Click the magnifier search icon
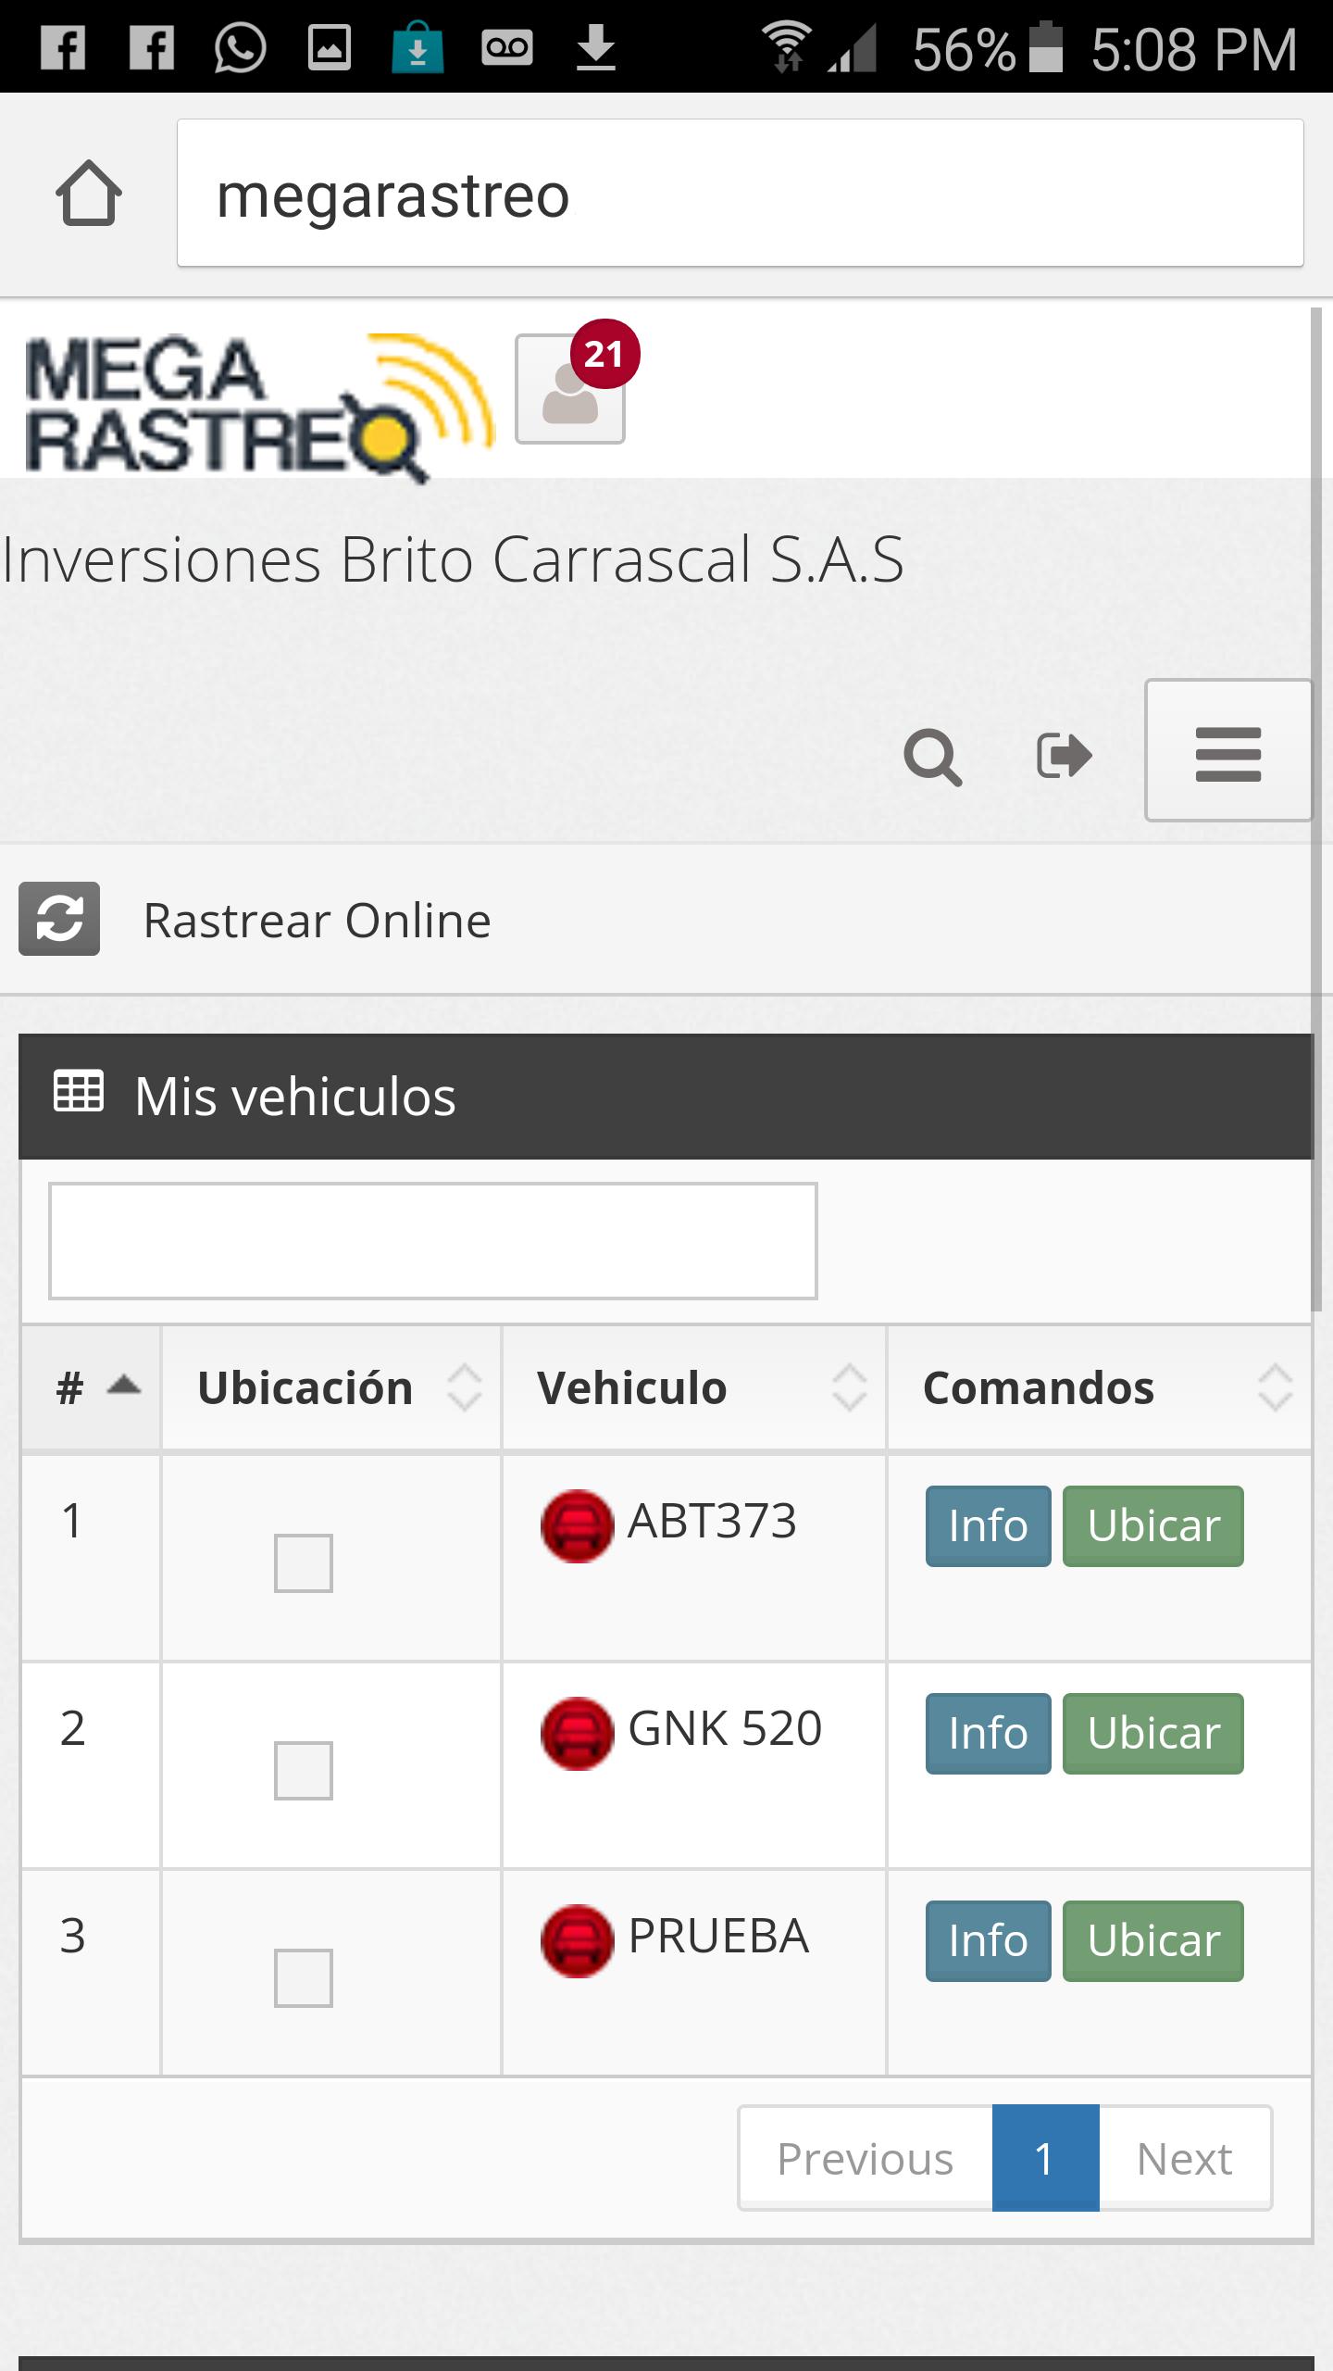This screenshot has height=2371, width=1333. tap(932, 757)
